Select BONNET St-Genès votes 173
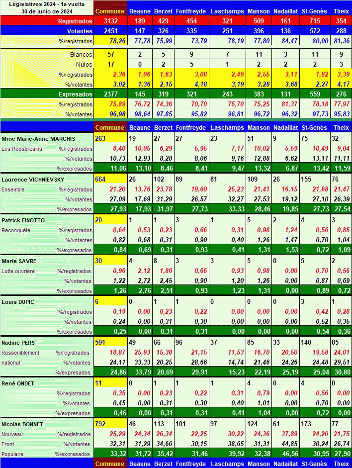This screenshot has width=352, height=468. click(x=306, y=424)
